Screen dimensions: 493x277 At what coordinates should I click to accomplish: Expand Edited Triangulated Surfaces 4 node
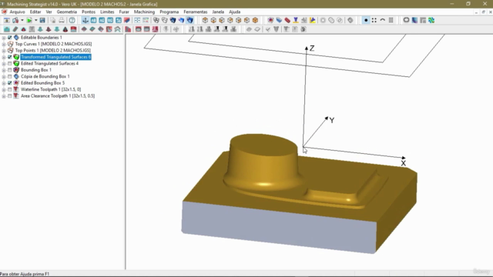pos(4,63)
